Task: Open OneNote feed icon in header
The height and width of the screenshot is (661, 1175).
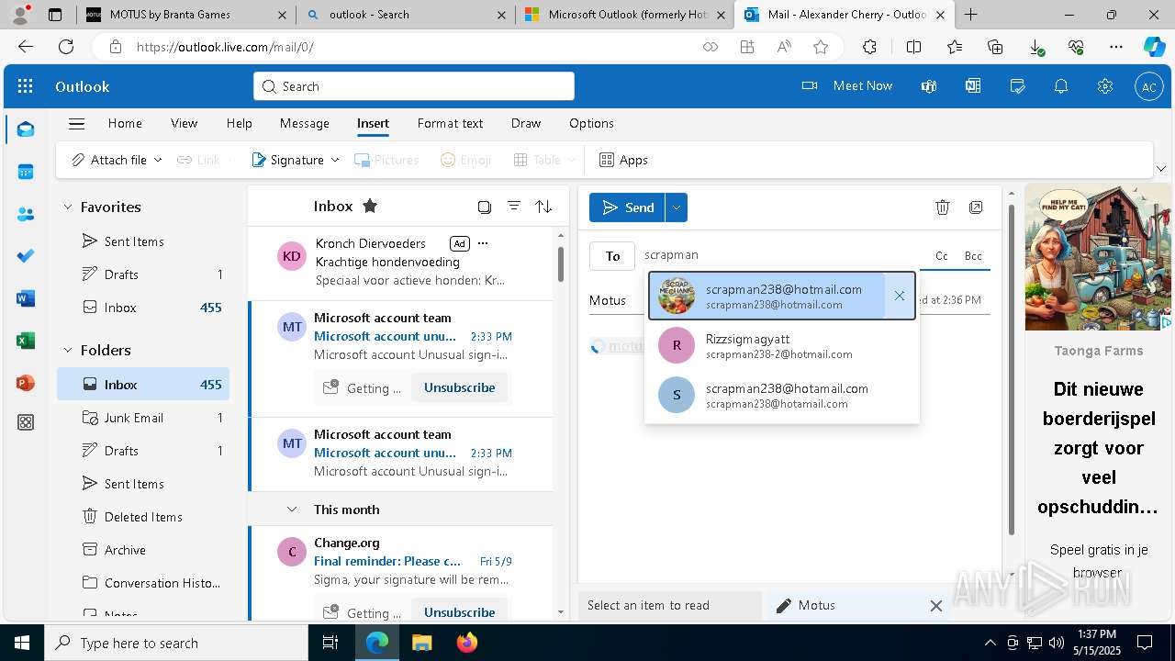Action: pyautogui.click(x=973, y=86)
